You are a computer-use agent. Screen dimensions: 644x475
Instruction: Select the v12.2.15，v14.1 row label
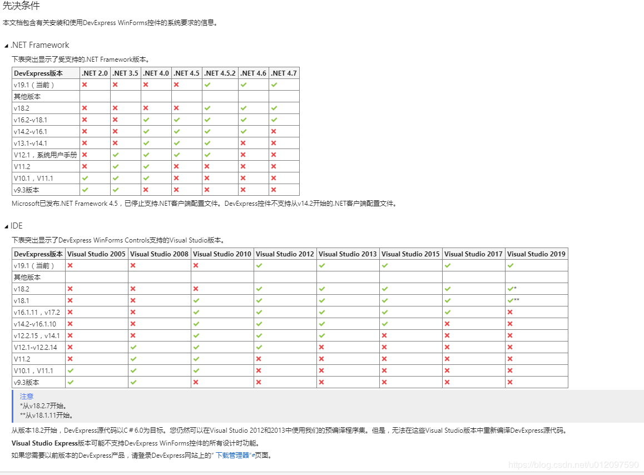tap(37, 336)
